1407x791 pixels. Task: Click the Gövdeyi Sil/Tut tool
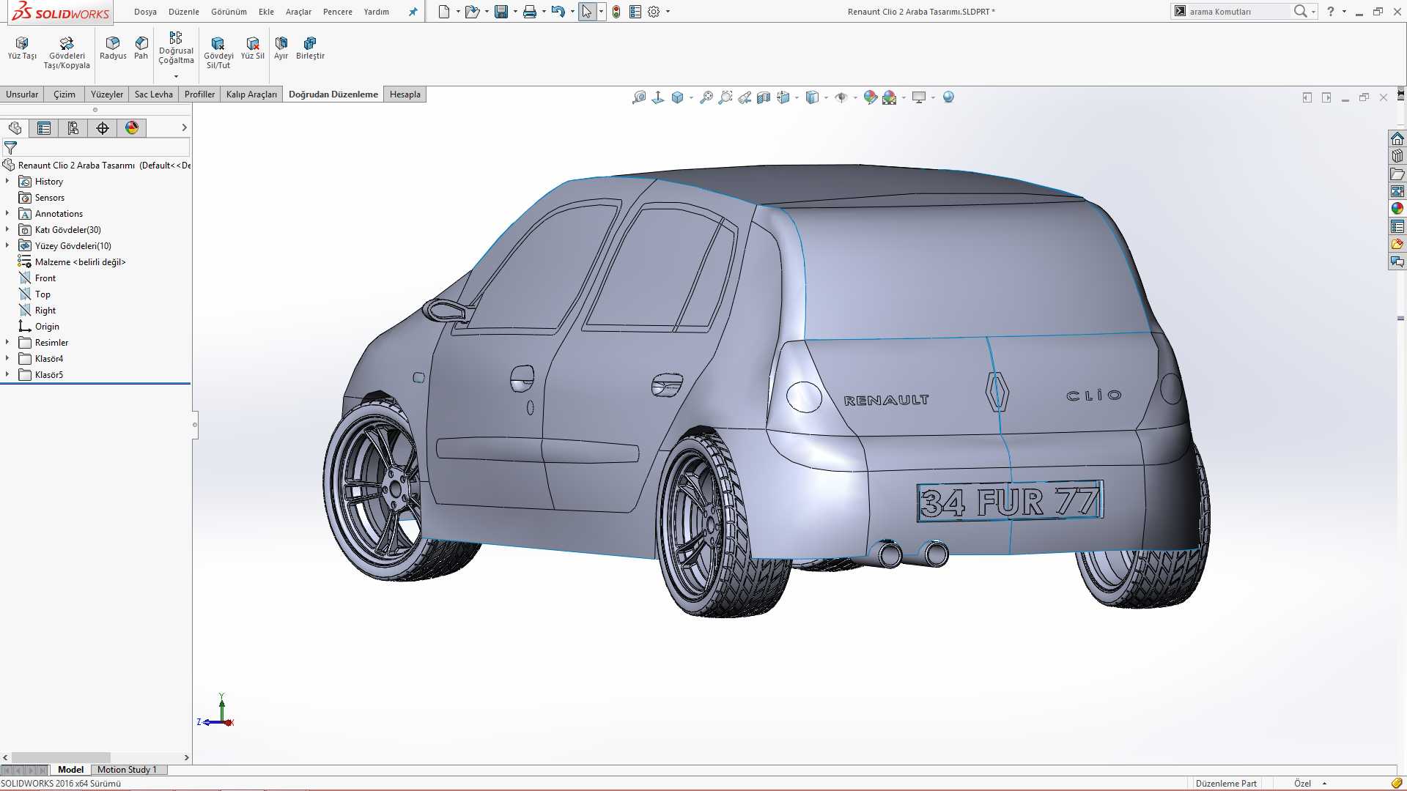[218, 53]
